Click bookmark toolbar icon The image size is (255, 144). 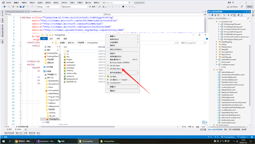(x=123, y=7)
